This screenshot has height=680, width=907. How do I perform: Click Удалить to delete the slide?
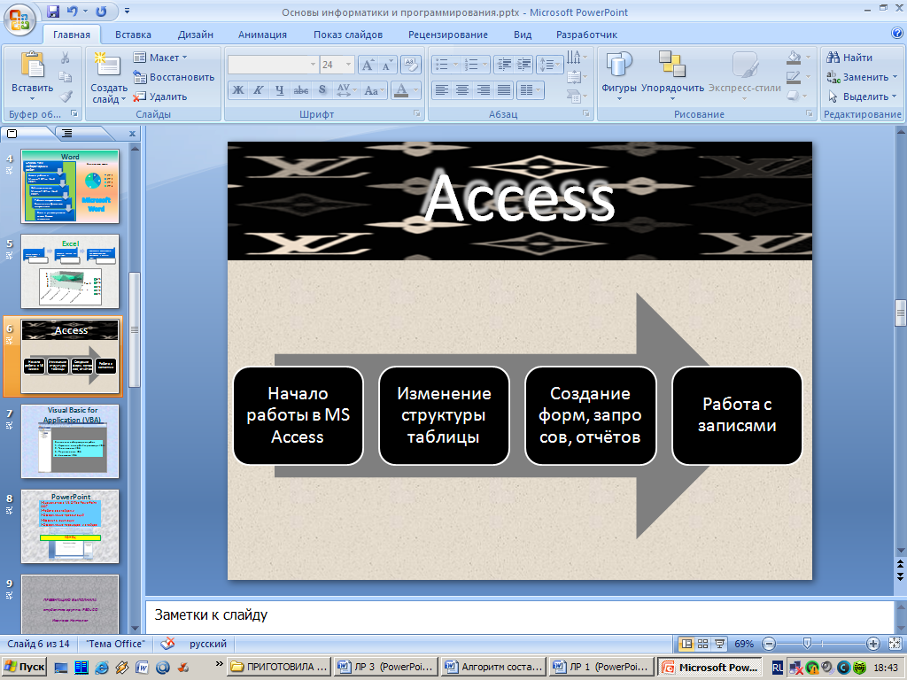pyautogui.click(x=160, y=97)
